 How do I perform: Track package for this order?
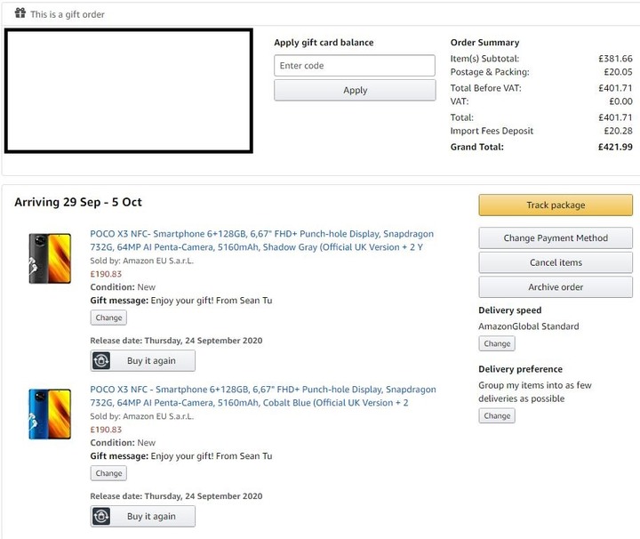click(555, 205)
